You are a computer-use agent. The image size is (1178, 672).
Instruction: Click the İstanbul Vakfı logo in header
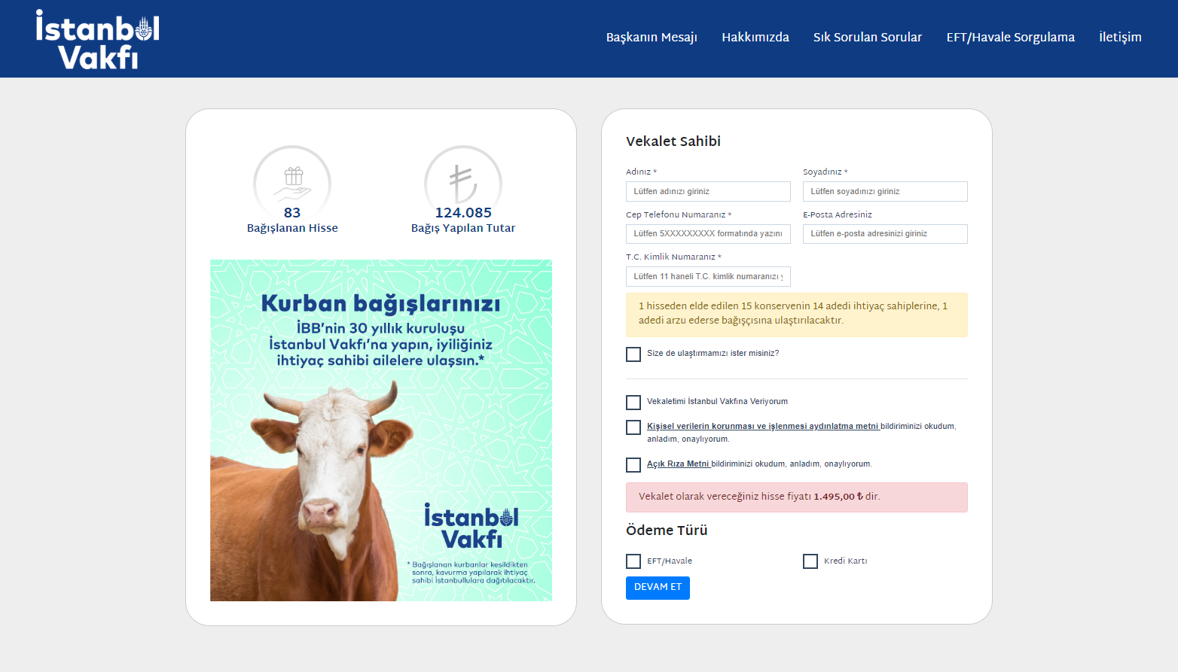click(97, 40)
